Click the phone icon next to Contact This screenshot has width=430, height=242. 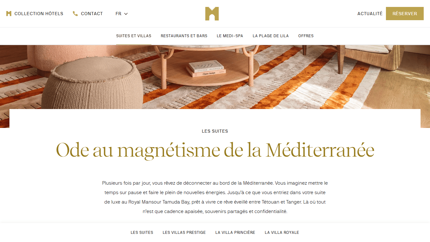[x=75, y=14]
